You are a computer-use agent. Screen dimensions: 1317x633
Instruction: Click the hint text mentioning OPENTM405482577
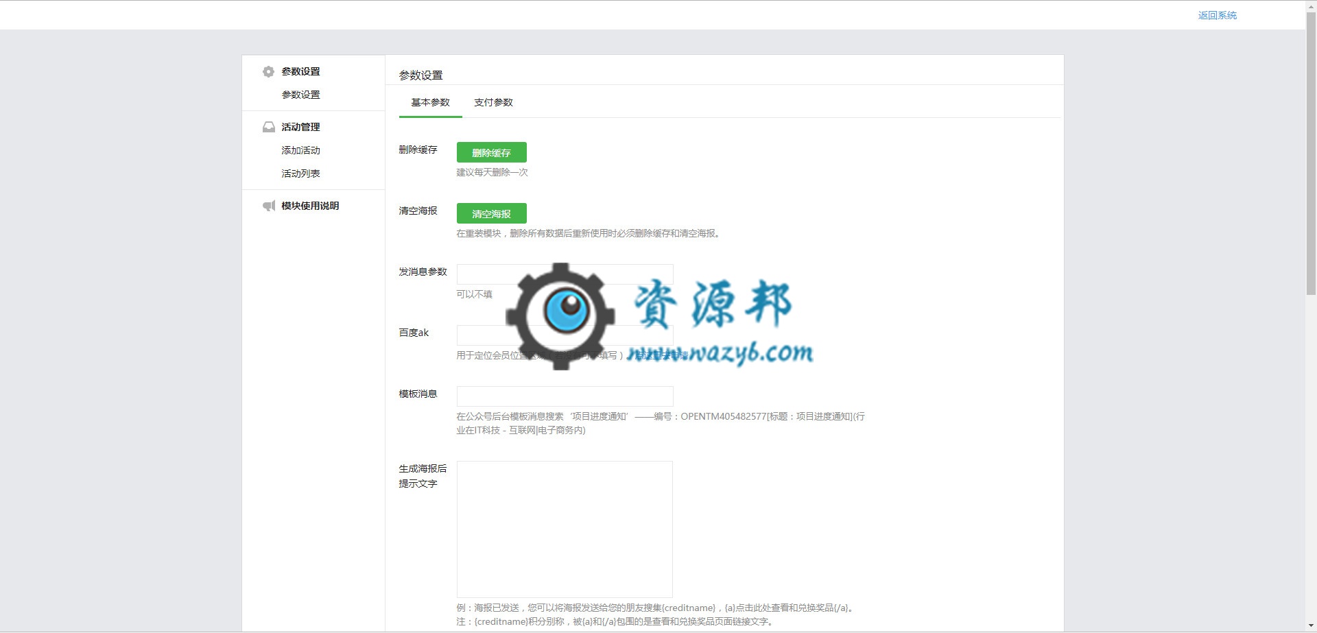coord(661,423)
